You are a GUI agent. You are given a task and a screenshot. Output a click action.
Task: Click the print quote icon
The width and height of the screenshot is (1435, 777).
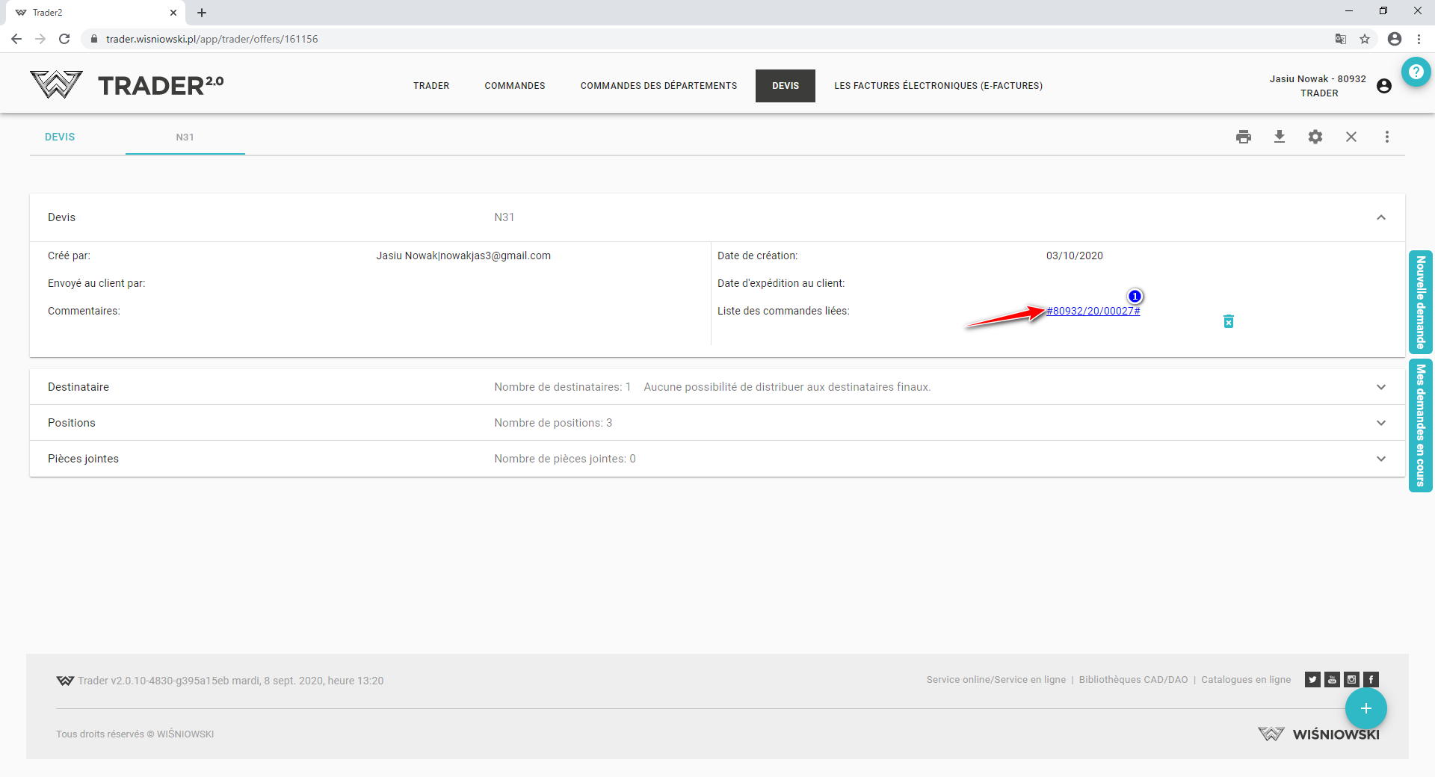[x=1244, y=137]
